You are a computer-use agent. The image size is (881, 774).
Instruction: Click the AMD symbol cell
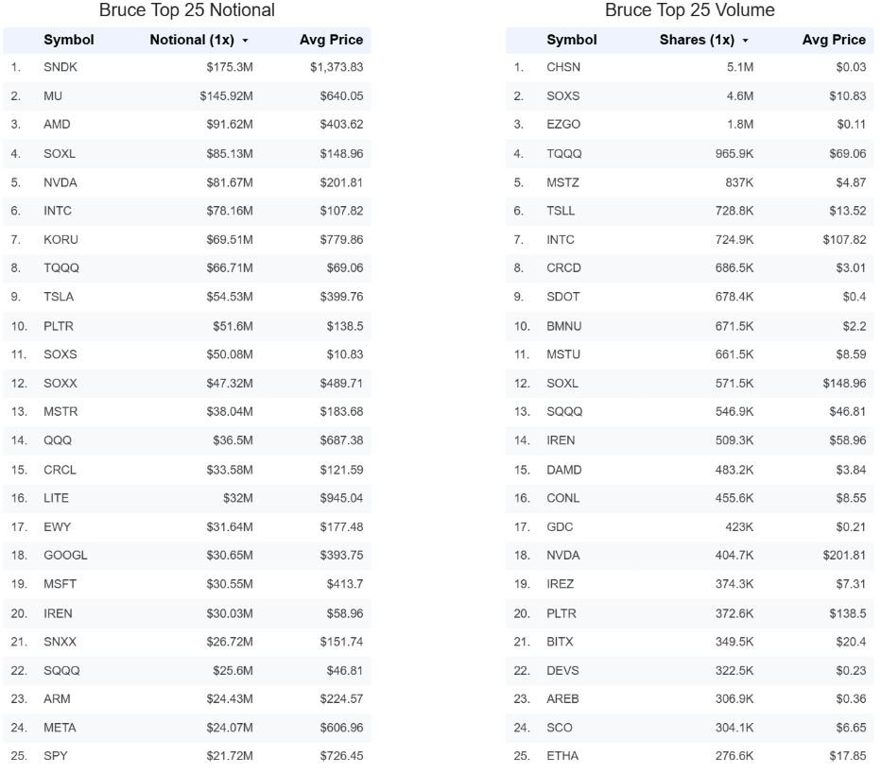(57, 125)
